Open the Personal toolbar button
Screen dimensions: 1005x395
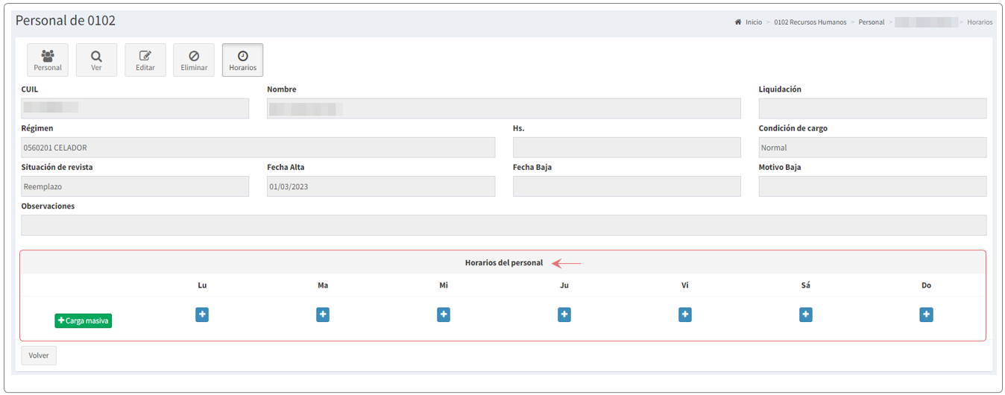pos(48,60)
